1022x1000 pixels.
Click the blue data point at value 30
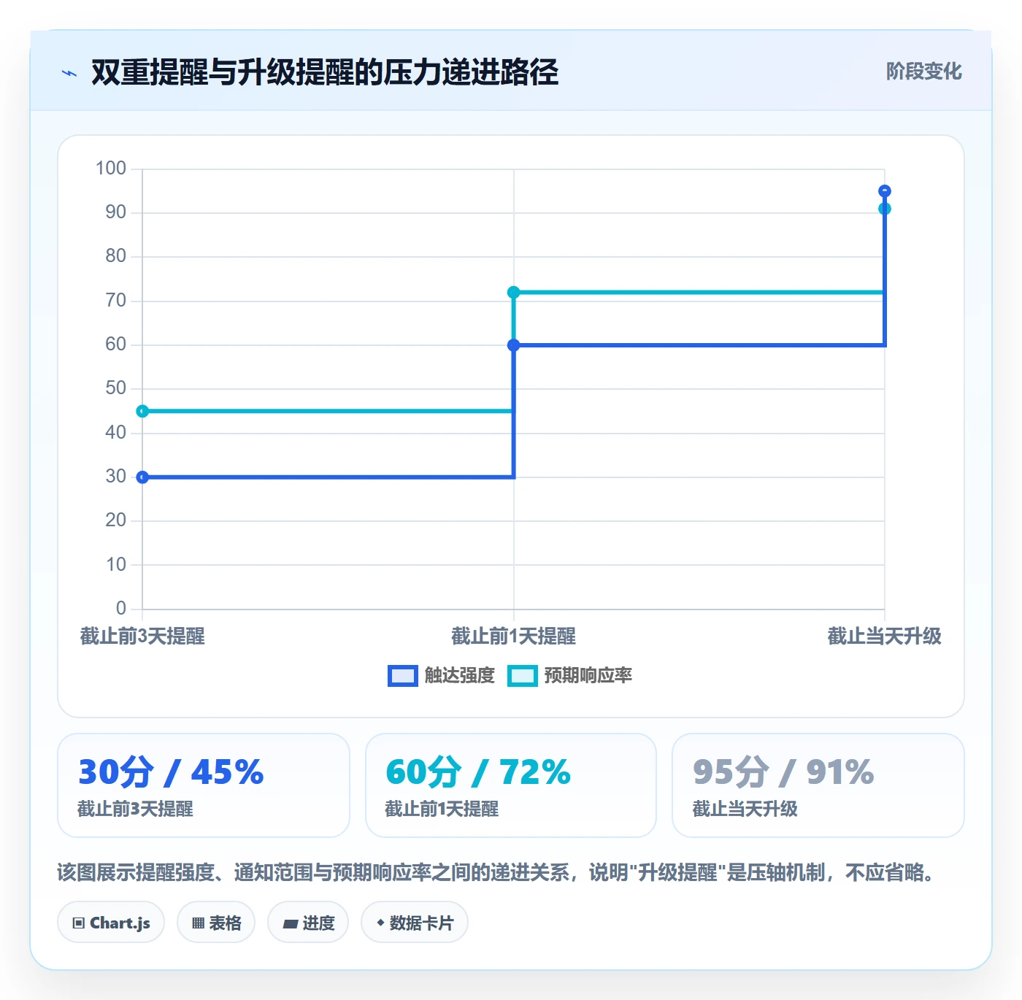(142, 477)
